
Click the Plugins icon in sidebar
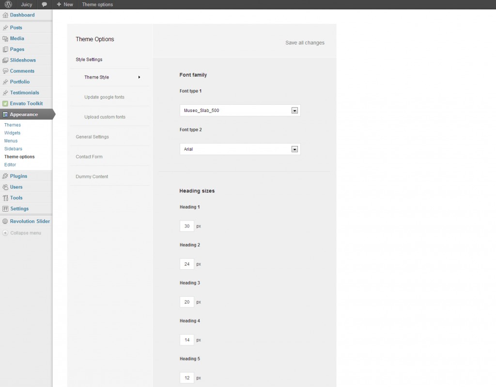[5, 176]
